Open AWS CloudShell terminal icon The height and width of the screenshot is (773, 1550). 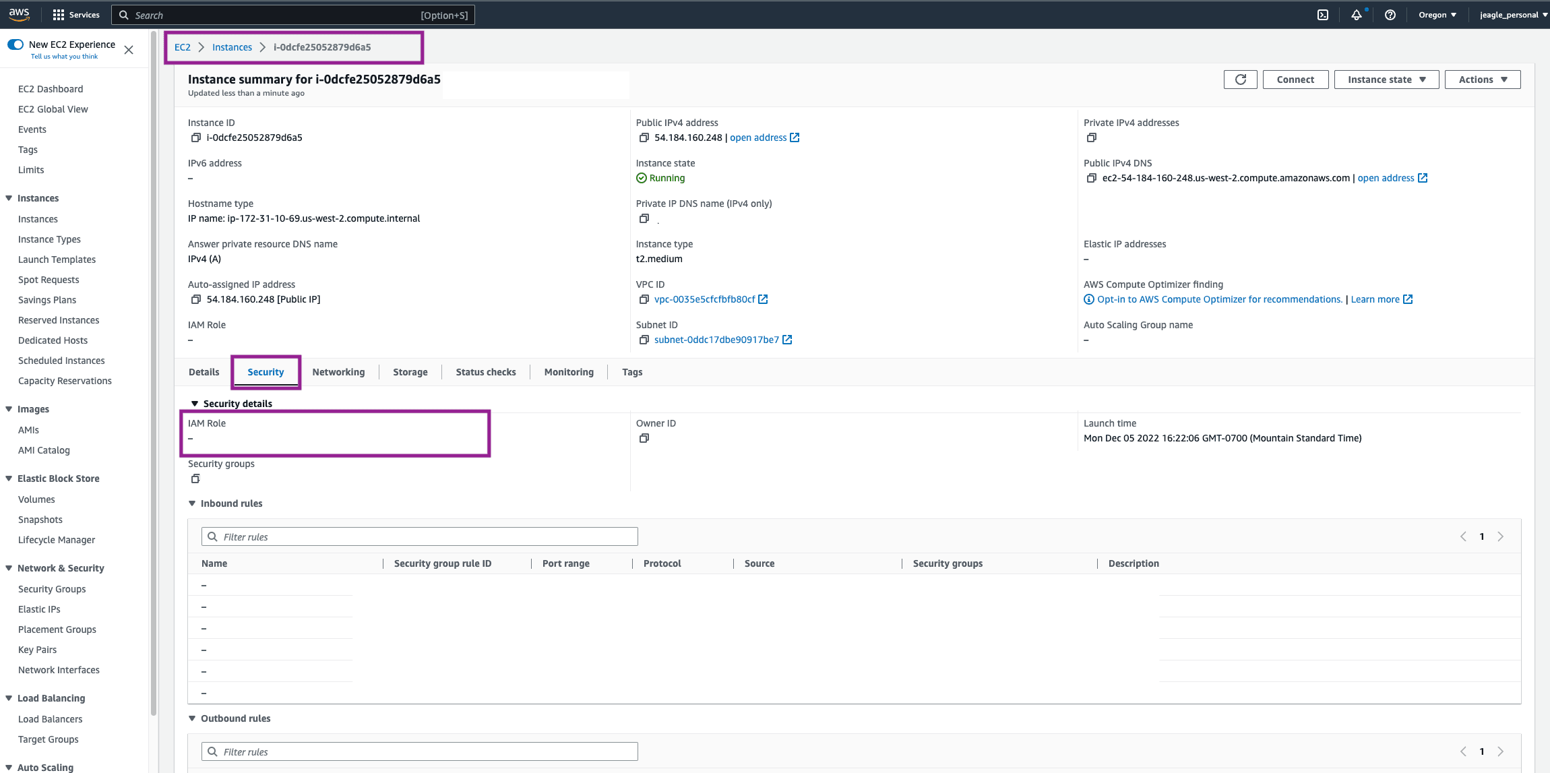tap(1323, 15)
